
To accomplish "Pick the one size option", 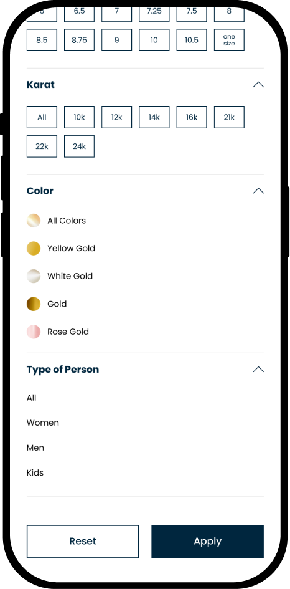I will coord(229,40).
